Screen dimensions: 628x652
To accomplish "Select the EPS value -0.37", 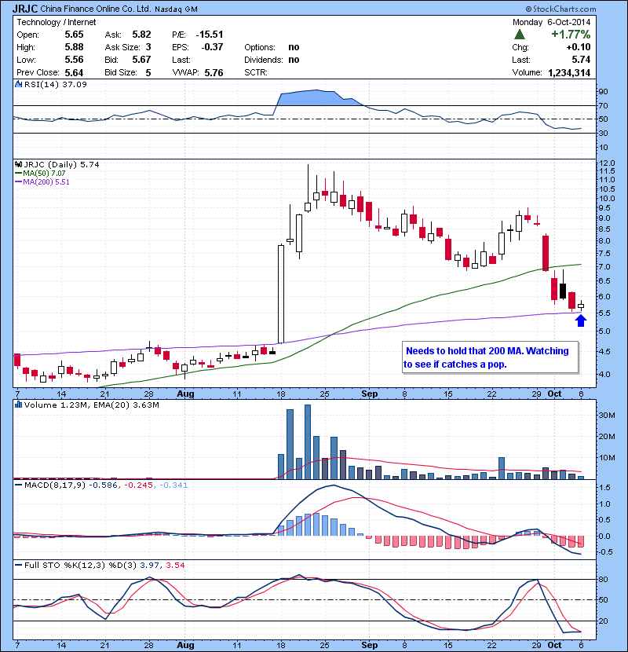I will (x=212, y=47).
